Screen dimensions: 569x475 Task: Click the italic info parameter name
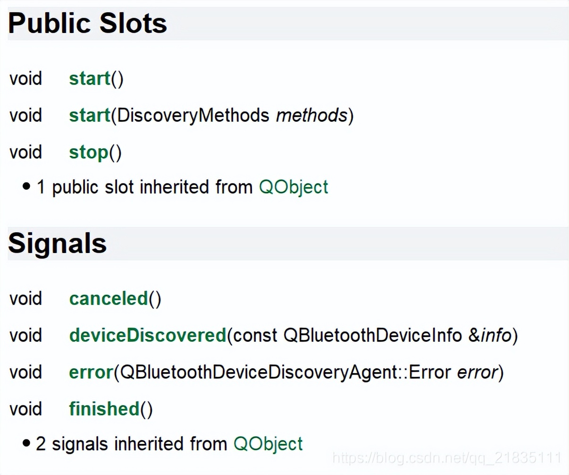(496, 336)
